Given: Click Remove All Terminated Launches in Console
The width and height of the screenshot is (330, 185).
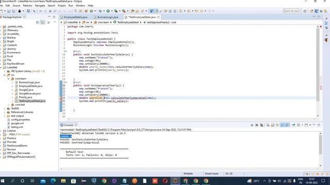Looking at the screenshot, I should pos(261,125).
